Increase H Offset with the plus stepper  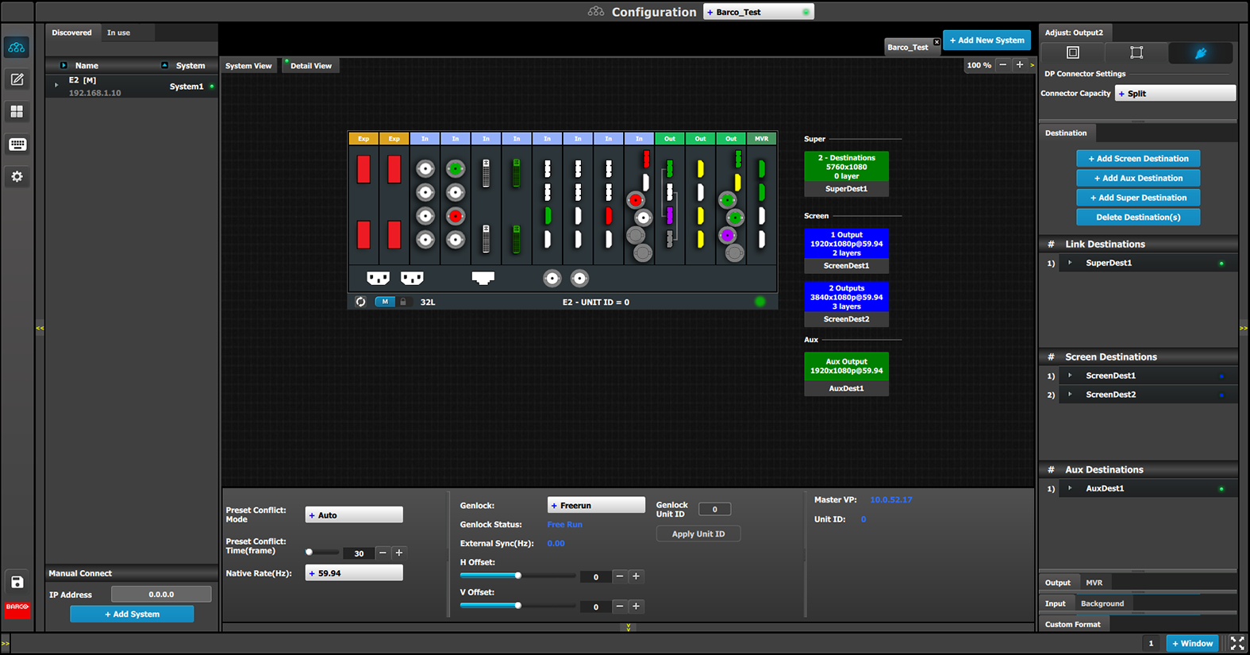[636, 576]
